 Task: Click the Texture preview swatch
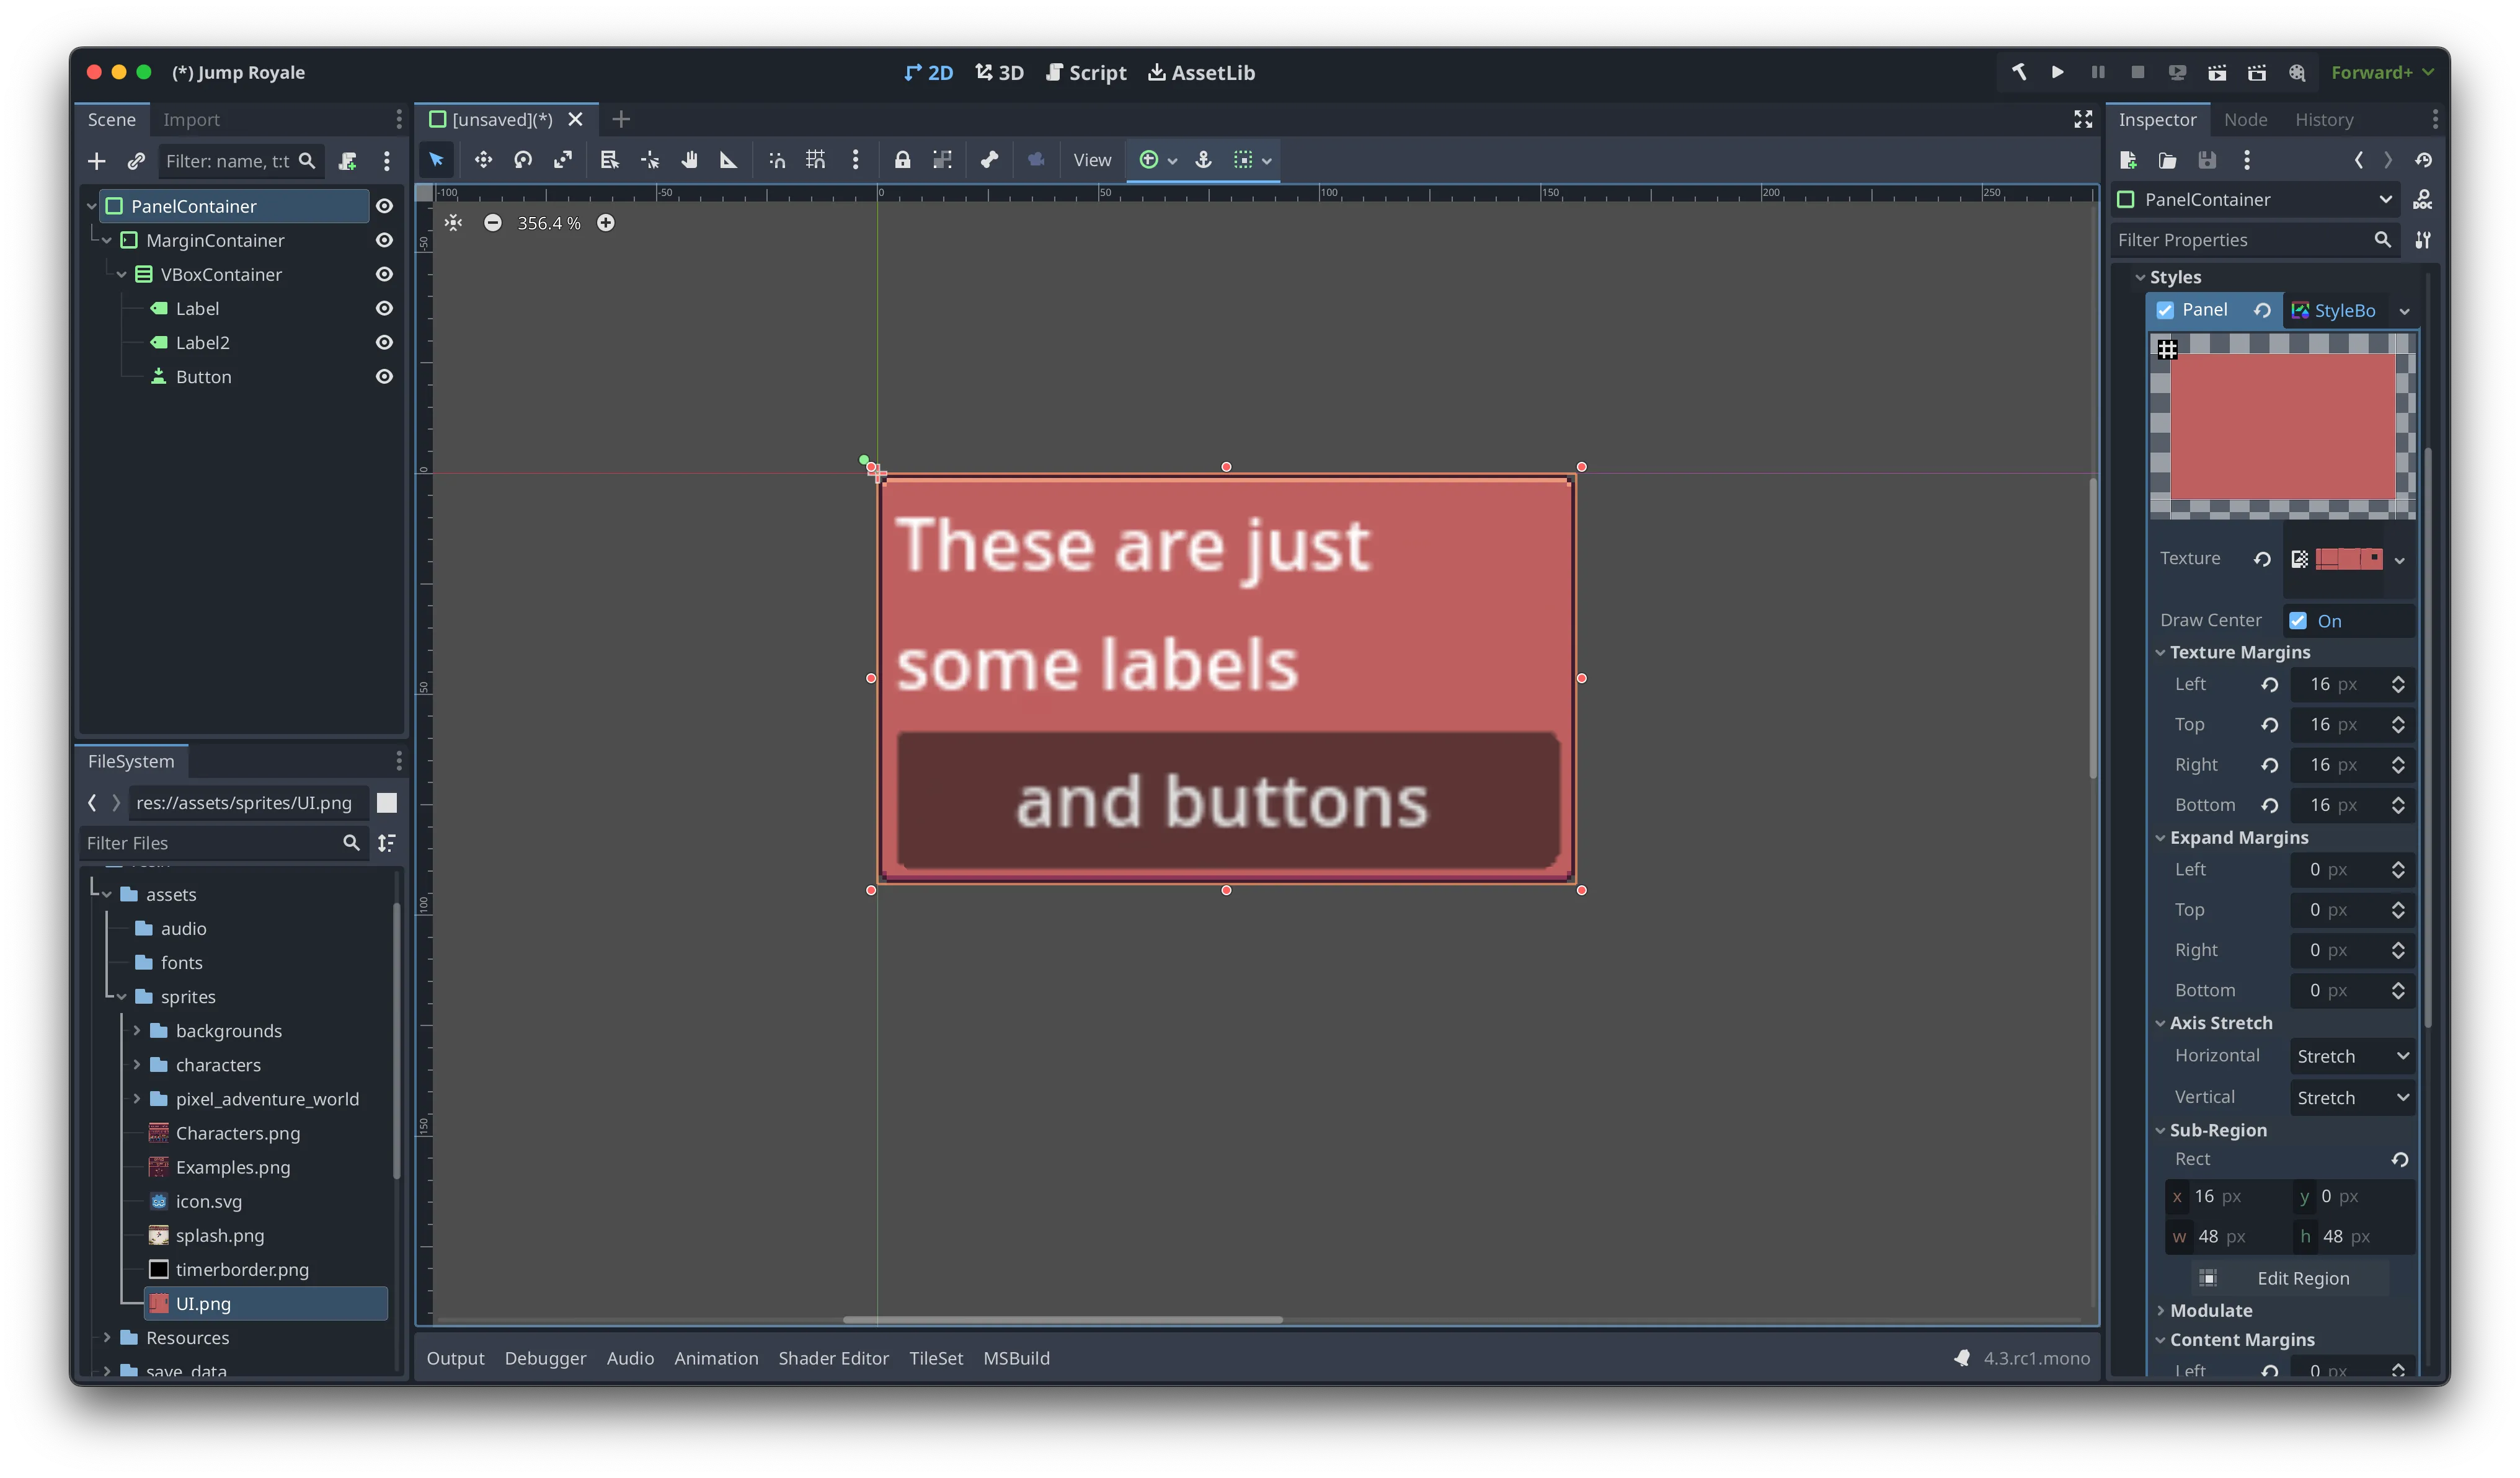point(2349,559)
